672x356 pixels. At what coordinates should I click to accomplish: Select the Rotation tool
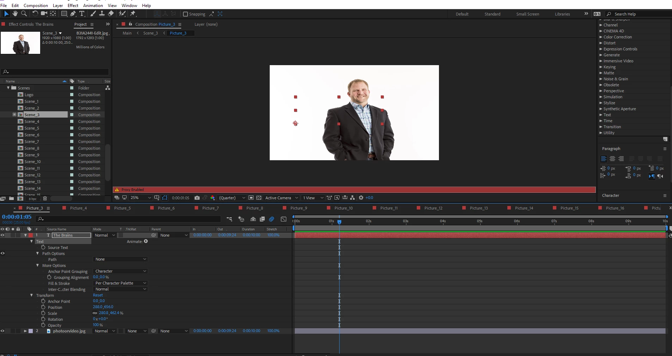35,13
